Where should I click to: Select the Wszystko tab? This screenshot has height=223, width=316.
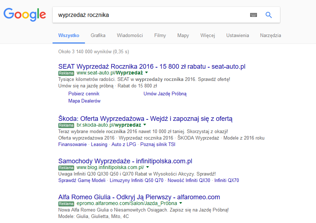point(69,36)
